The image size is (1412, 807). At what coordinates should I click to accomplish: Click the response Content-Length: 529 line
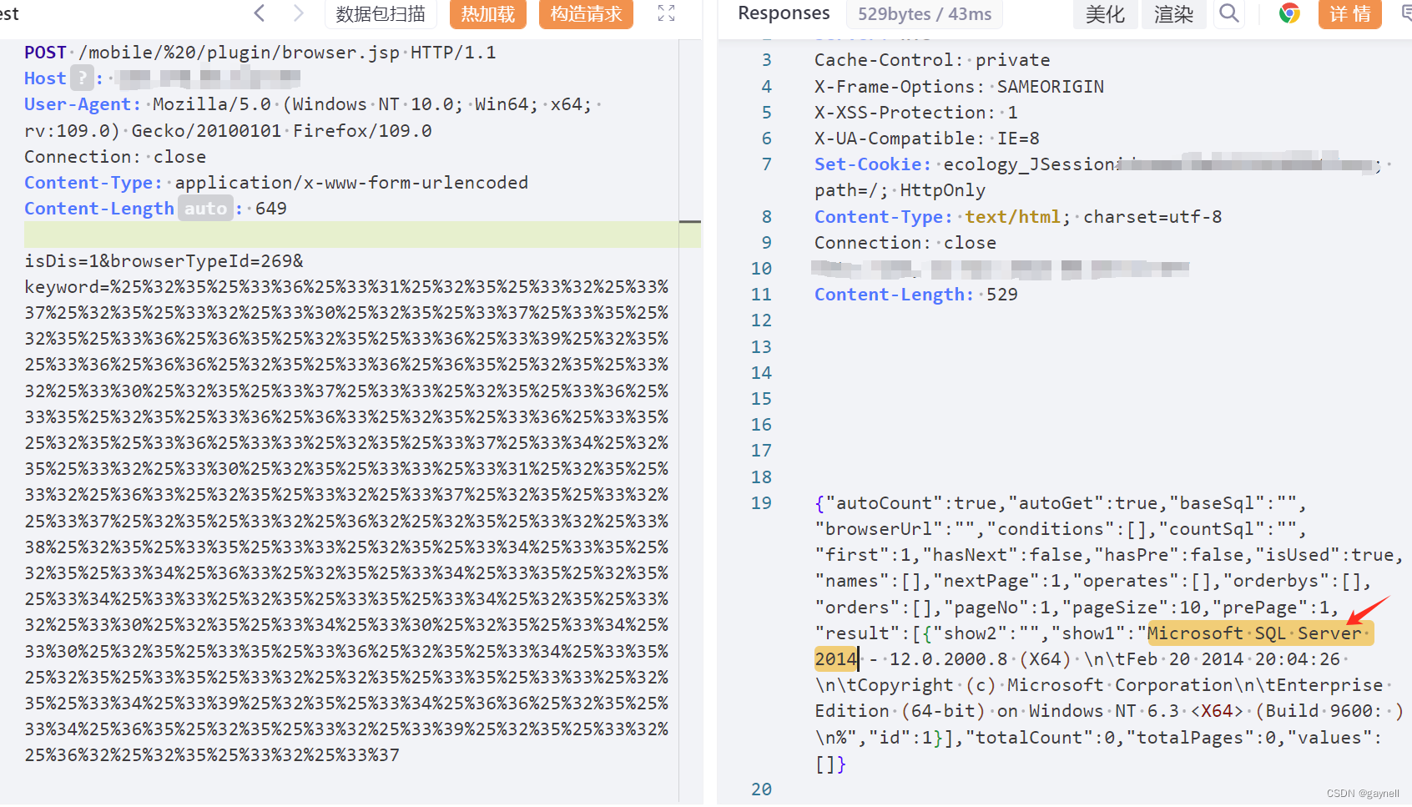point(916,295)
